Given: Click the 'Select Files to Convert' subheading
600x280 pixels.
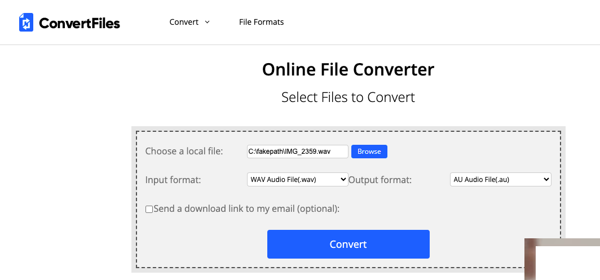Looking at the screenshot, I should coord(348,97).
